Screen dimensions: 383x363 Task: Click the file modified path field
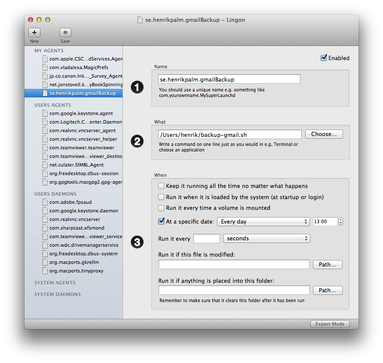pyautogui.click(x=234, y=264)
